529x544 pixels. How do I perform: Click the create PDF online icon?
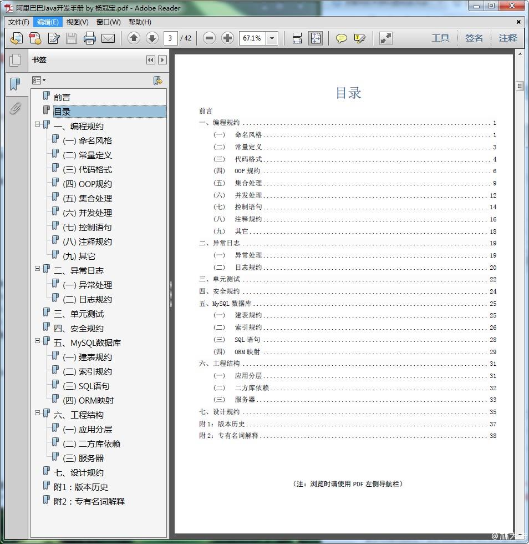coord(17,38)
